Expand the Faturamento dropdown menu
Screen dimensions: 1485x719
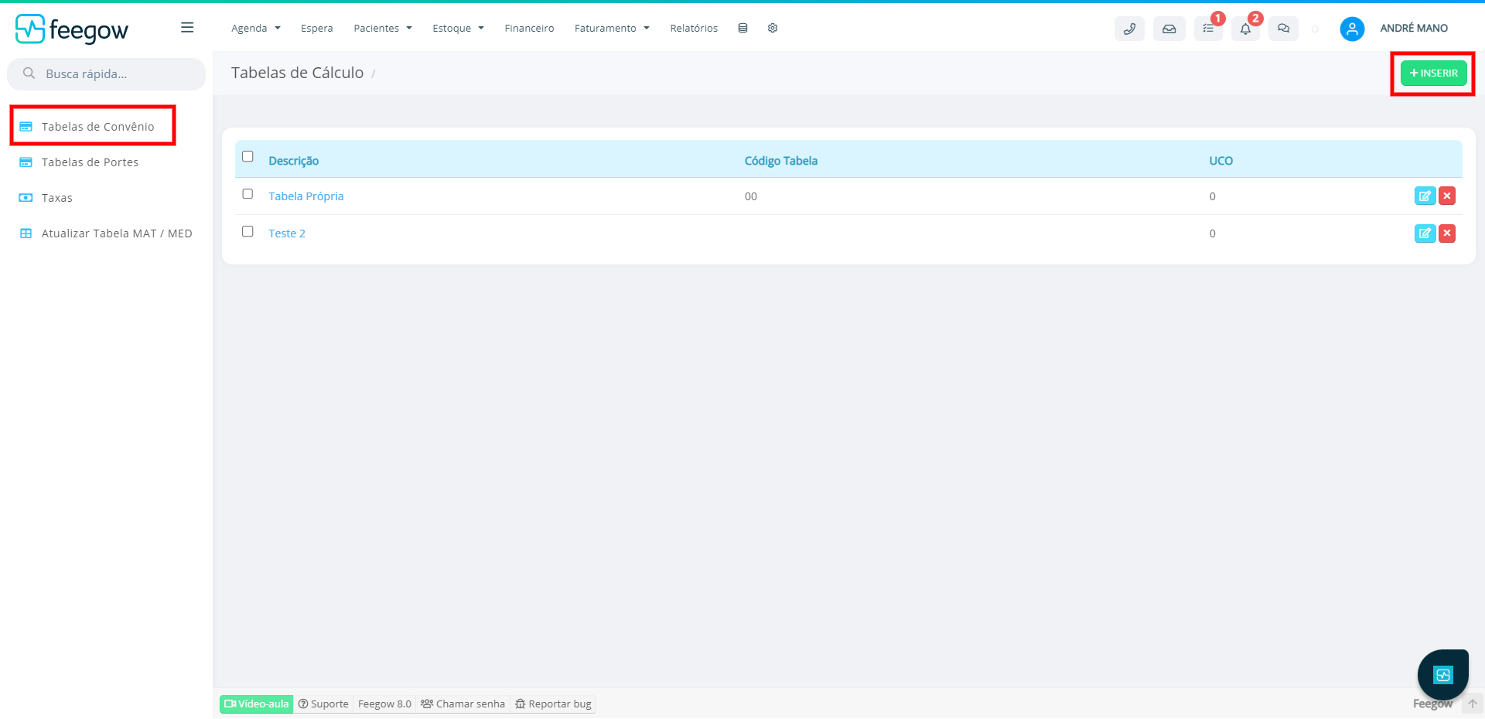(x=612, y=28)
